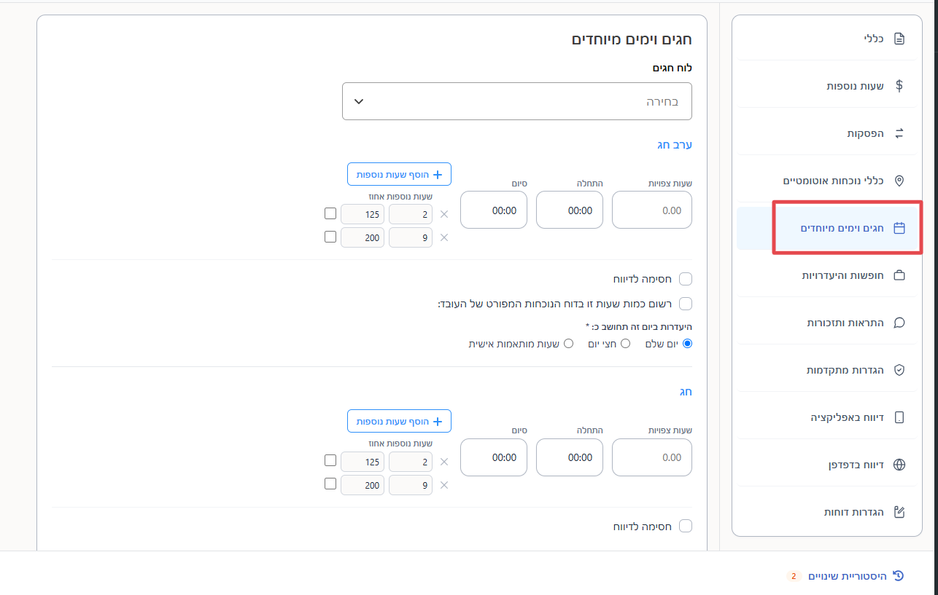
Task: Click the speech bubble icon for התראות ותזכורות
Action: pos(899,323)
